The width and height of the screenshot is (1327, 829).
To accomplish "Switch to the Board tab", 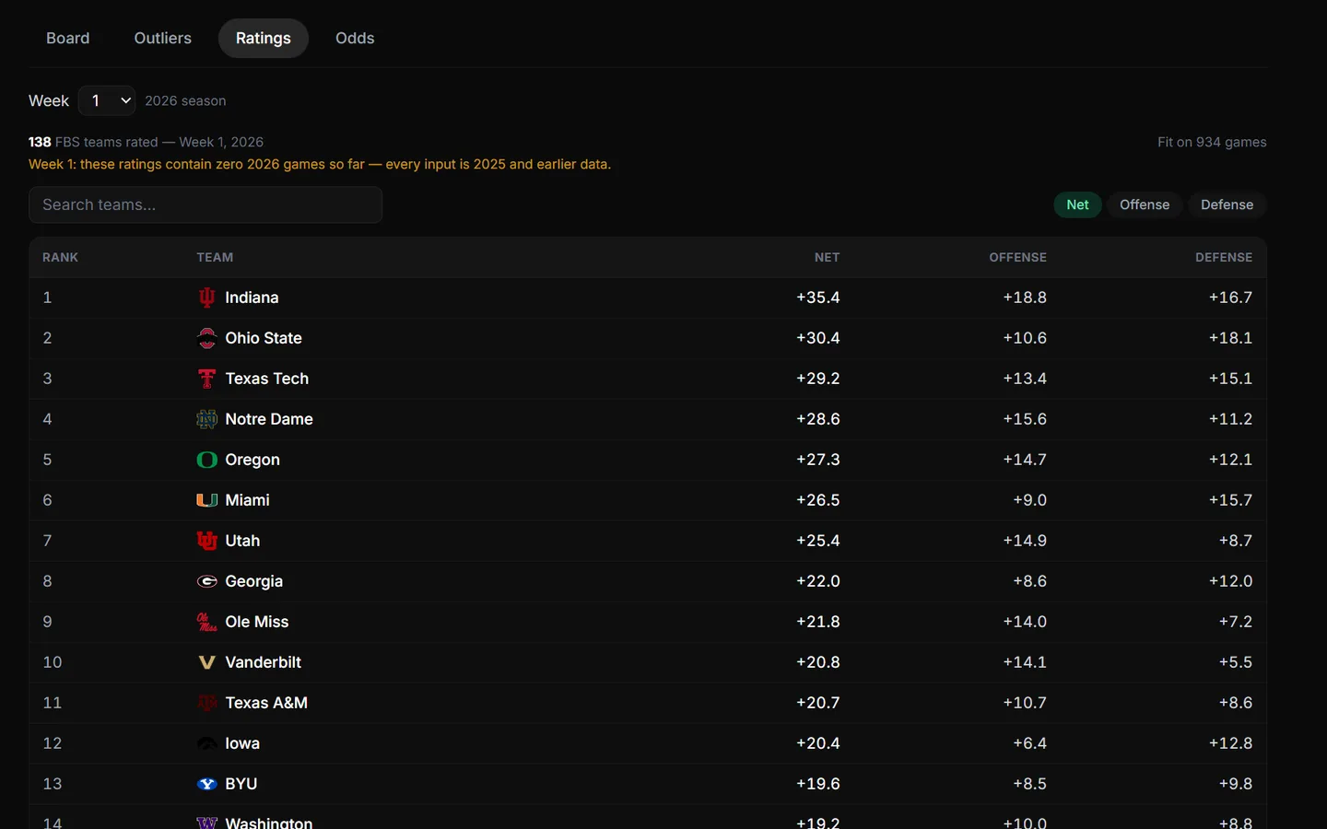I will point(68,38).
